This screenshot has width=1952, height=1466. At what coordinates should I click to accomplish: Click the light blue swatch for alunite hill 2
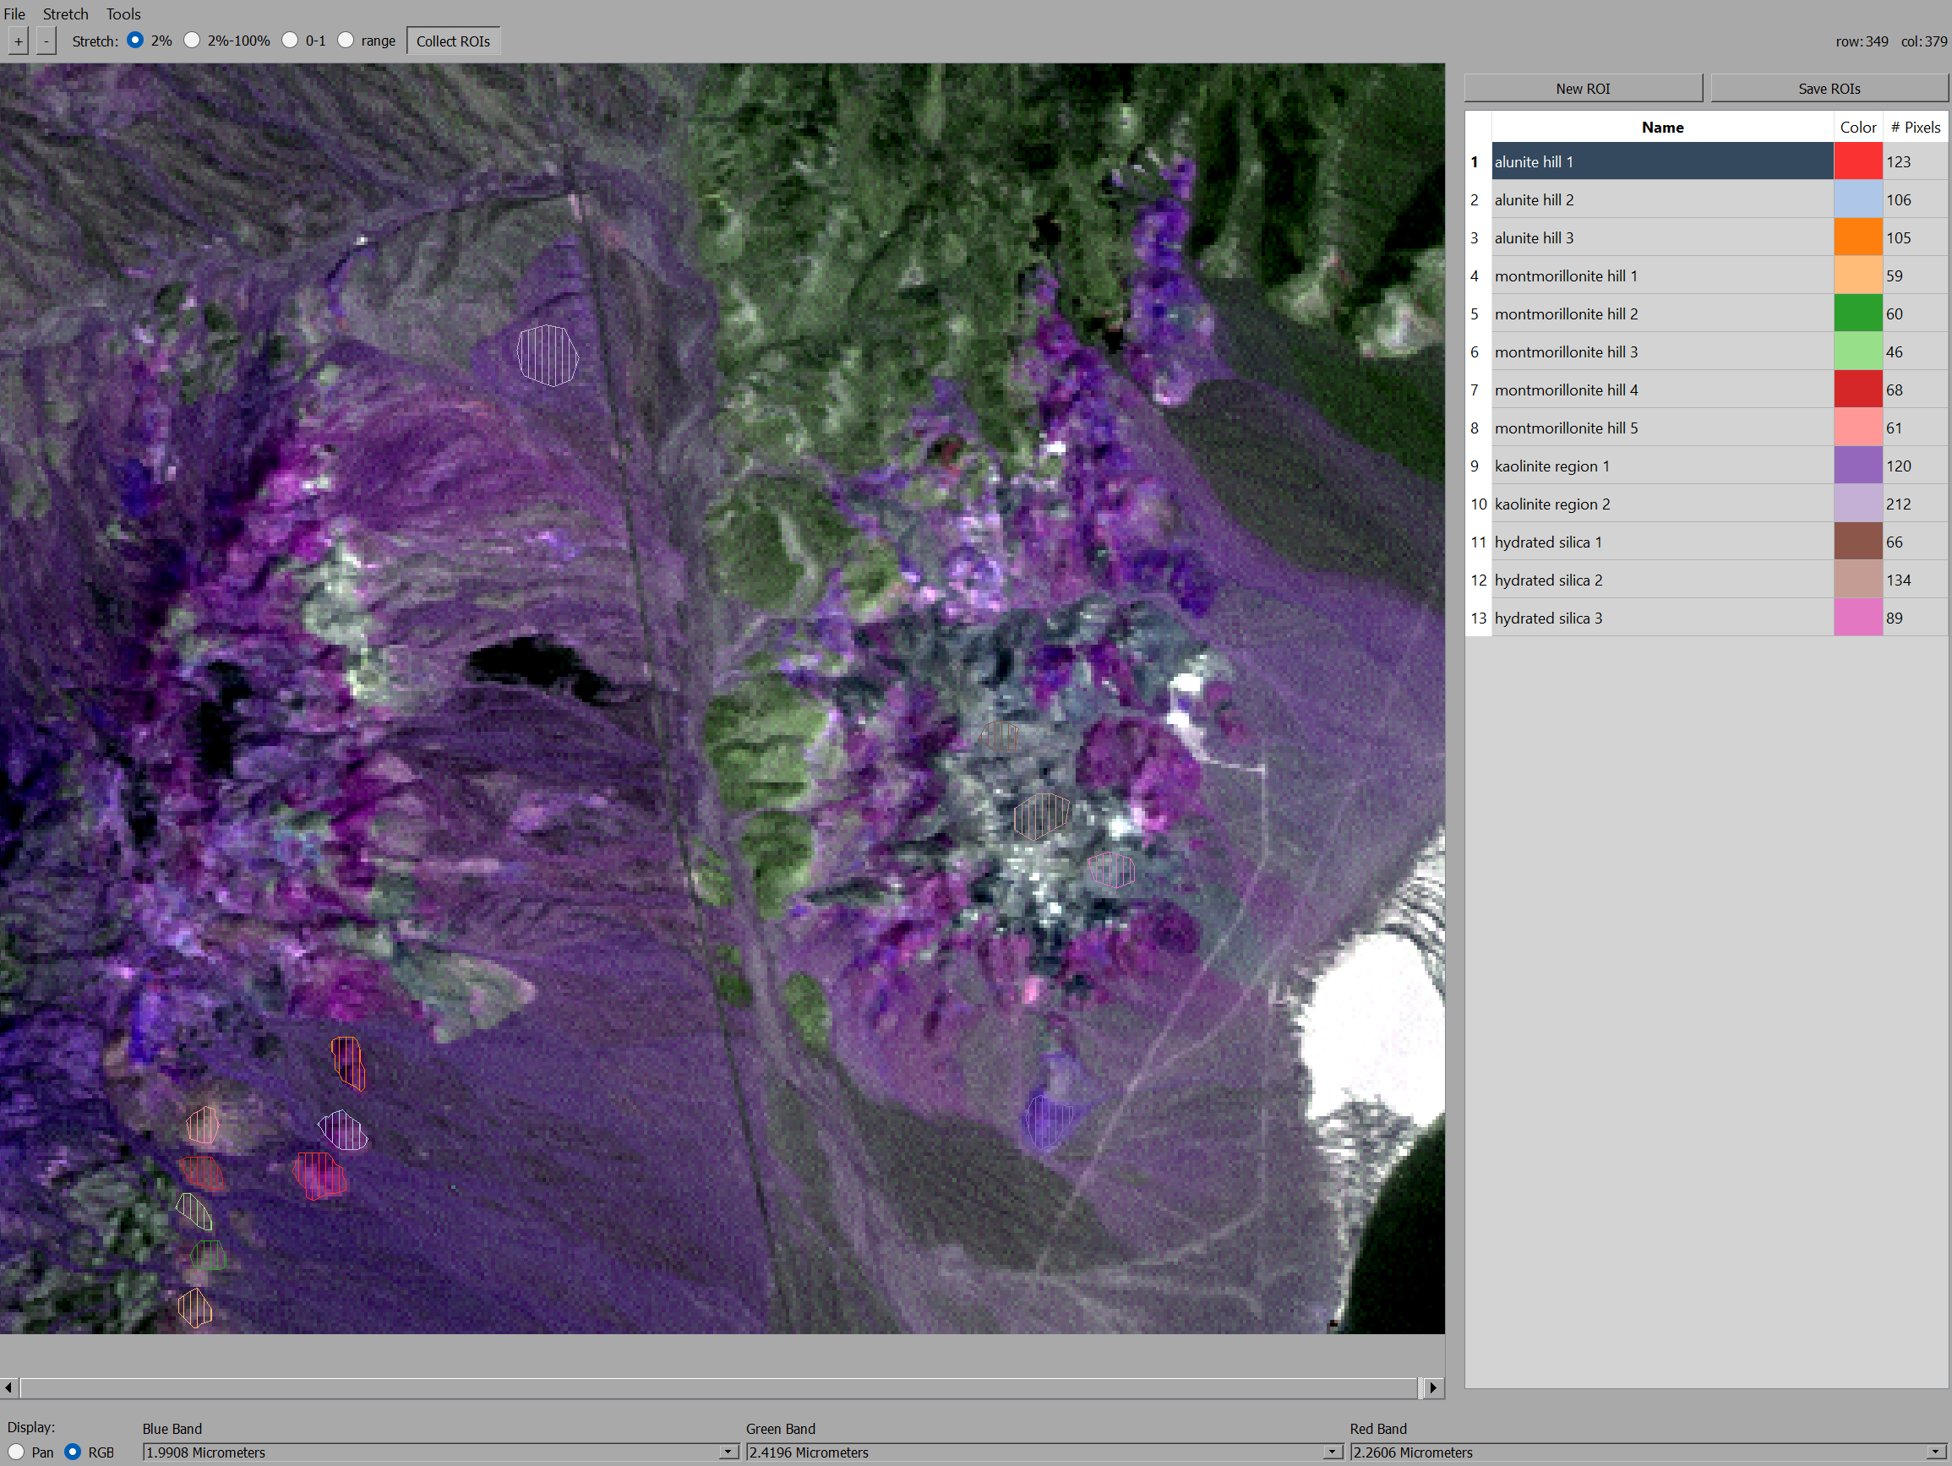click(1857, 199)
